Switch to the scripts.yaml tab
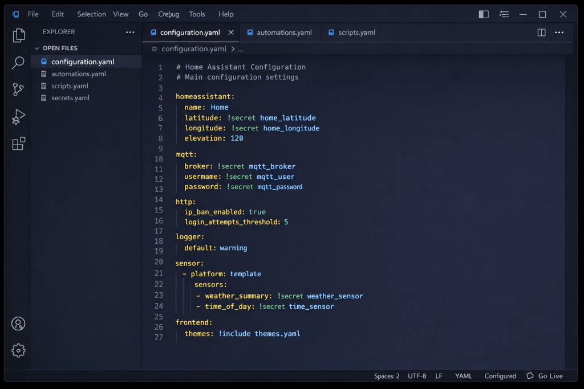Image resolution: width=584 pixels, height=389 pixels. (x=352, y=32)
